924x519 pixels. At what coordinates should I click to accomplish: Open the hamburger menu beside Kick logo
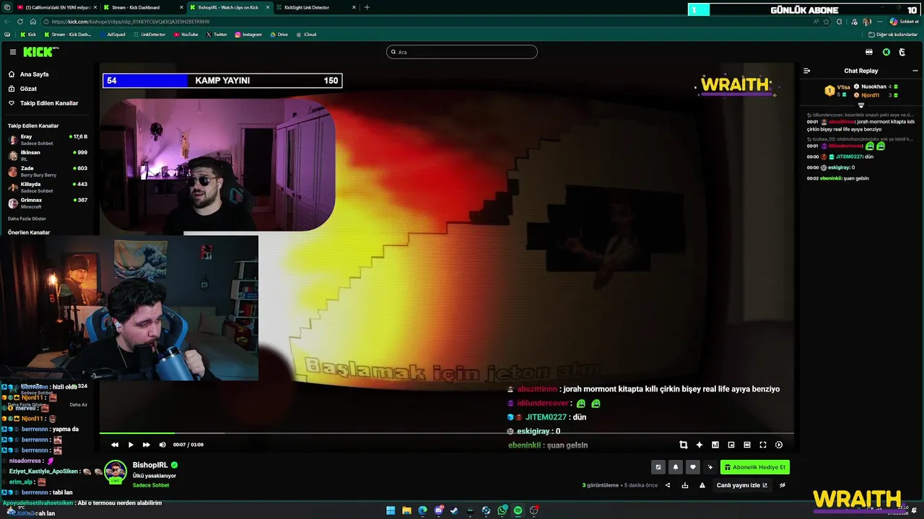click(x=13, y=52)
